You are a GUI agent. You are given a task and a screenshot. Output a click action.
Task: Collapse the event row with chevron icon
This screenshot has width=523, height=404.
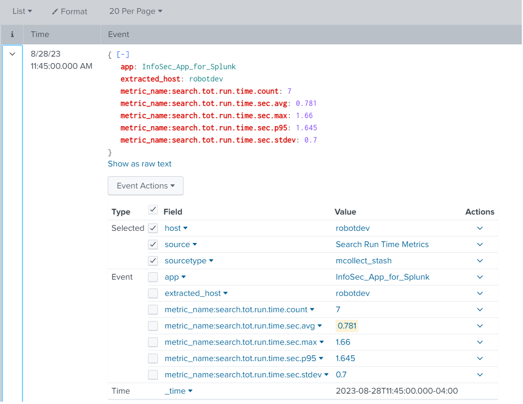[x=12, y=54]
